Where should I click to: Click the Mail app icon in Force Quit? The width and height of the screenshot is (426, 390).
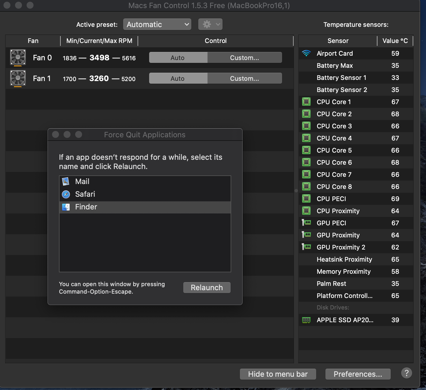66,181
